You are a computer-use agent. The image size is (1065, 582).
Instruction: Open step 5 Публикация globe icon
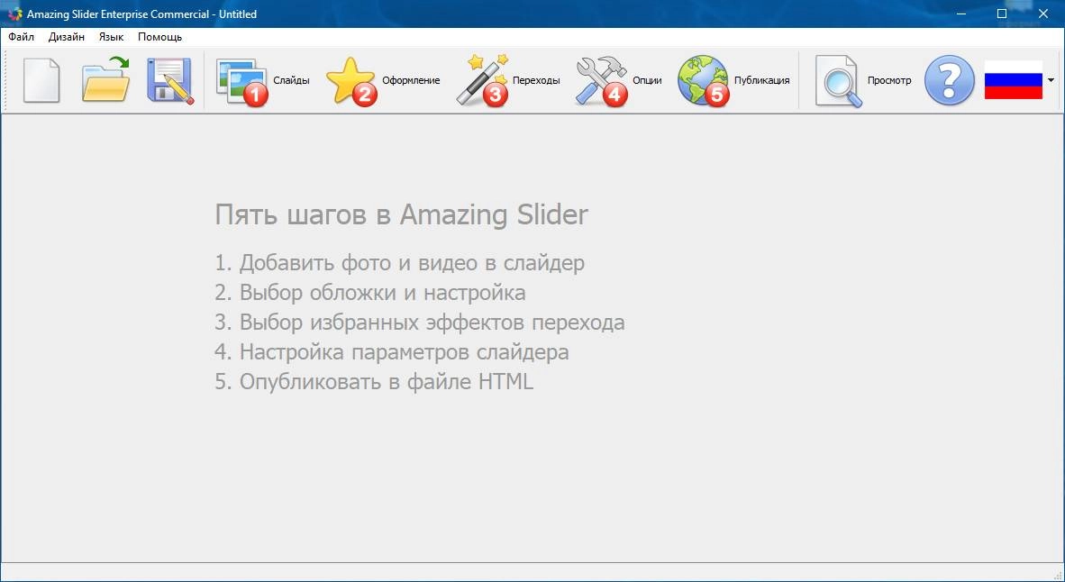click(704, 81)
